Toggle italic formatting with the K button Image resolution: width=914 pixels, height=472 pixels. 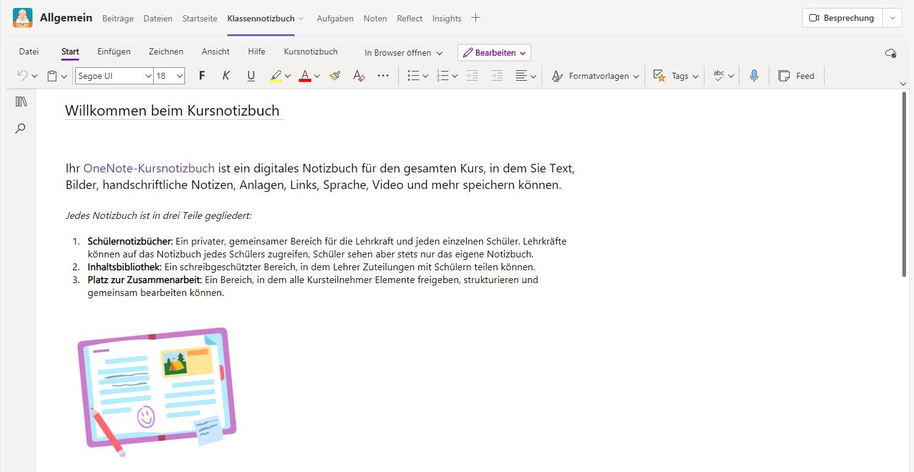click(x=226, y=76)
